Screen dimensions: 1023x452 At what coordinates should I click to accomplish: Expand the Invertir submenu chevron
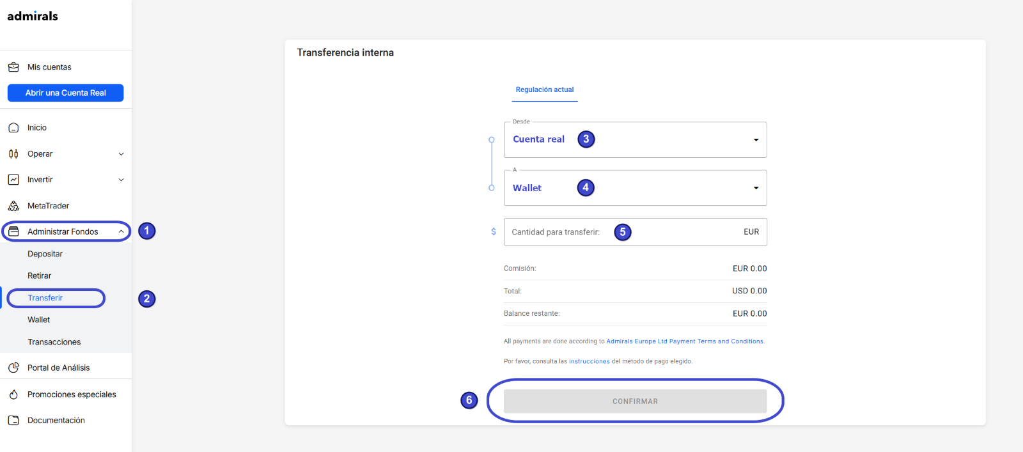(x=121, y=180)
